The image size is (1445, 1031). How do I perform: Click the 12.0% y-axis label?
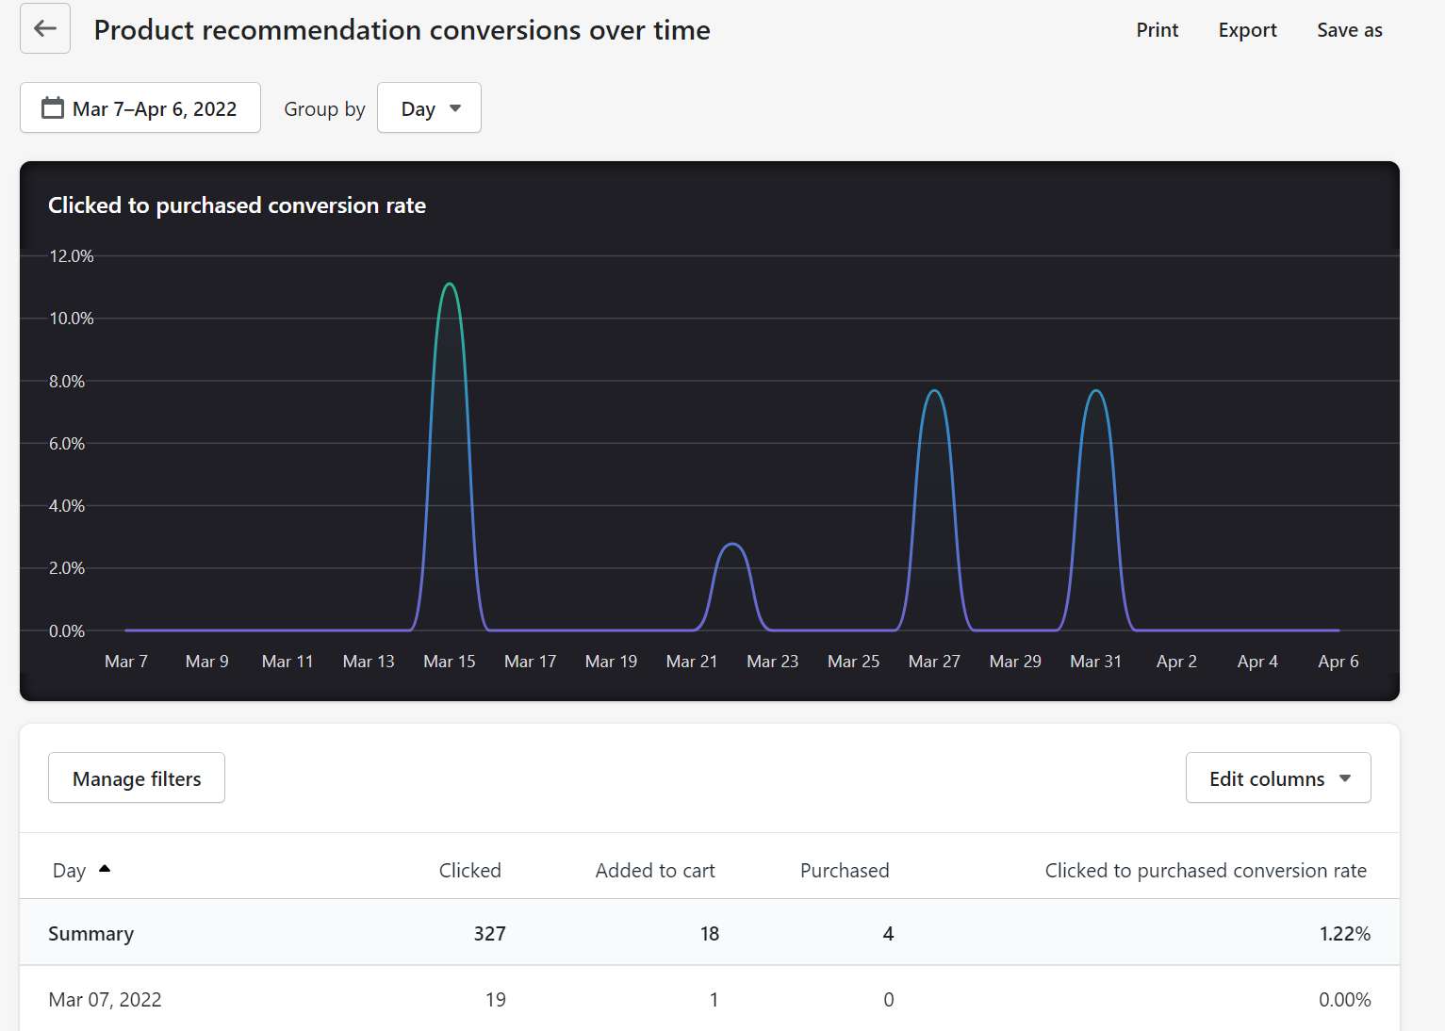72,256
